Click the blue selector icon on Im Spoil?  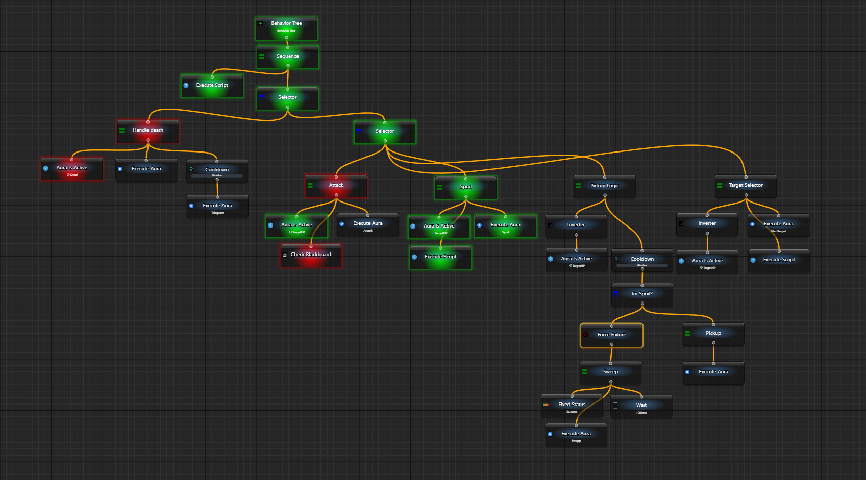click(616, 294)
